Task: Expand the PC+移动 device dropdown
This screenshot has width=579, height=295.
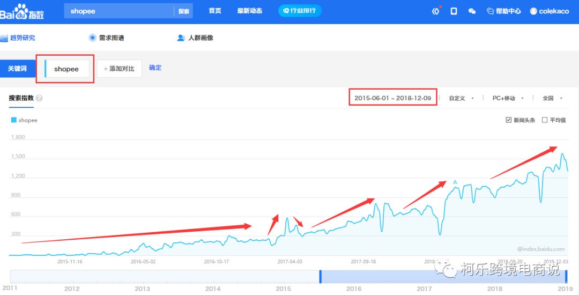Action: point(508,98)
